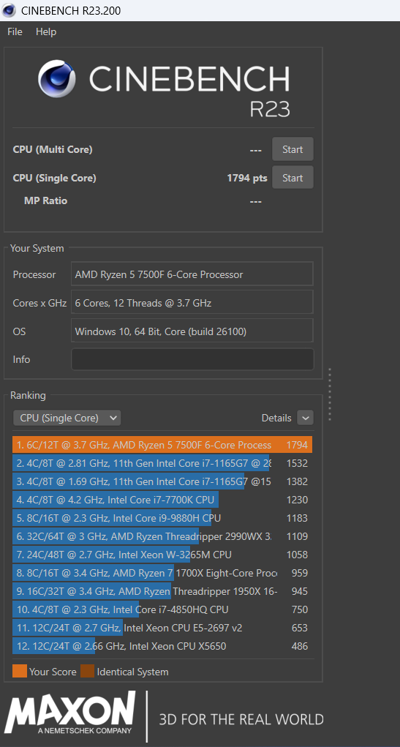This screenshot has height=747, width=400.
Task: Click the CPU (Multi Core) label
Action: point(53,149)
